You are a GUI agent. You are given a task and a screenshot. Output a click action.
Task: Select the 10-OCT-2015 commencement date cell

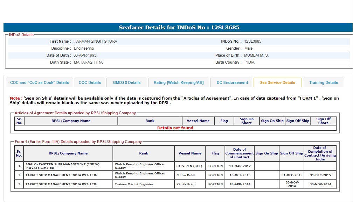(x=239, y=175)
